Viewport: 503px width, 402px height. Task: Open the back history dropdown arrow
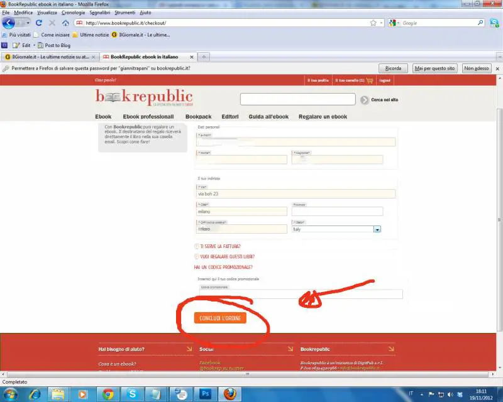click(x=28, y=23)
